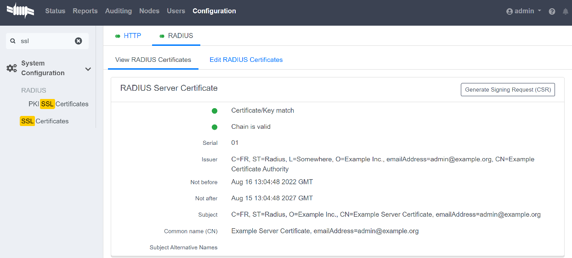
Task: Open the help question mark icon
Action: 552,11
